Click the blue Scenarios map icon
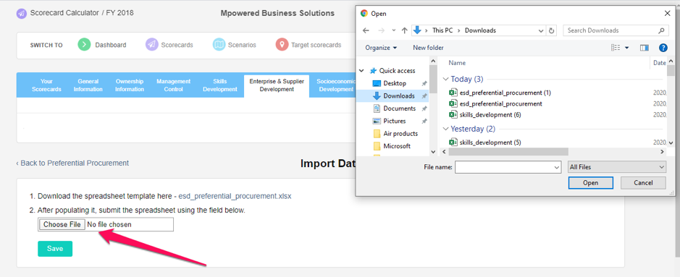Viewport: 680px width, 277px height. tap(219, 45)
